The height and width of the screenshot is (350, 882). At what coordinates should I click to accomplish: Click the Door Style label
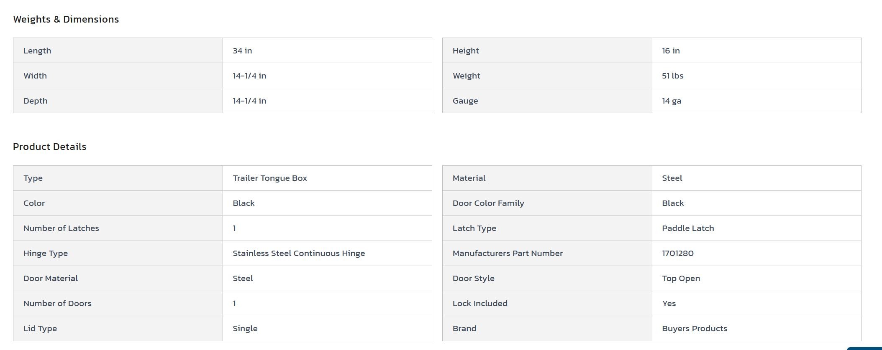click(x=474, y=278)
